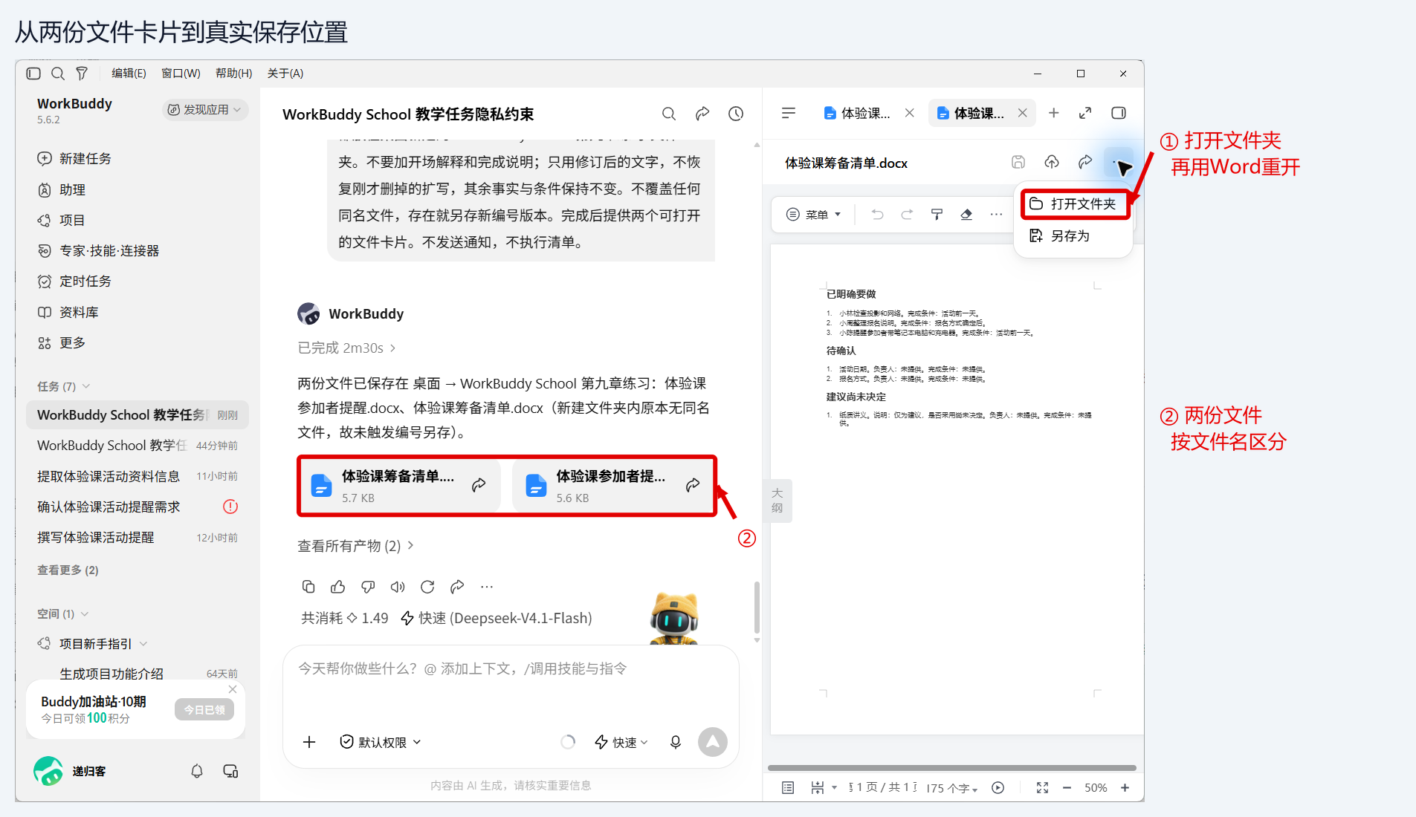Expand the 已完成 2m30s details
This screenshot has height=817, width=1416.
coord(346,348)
